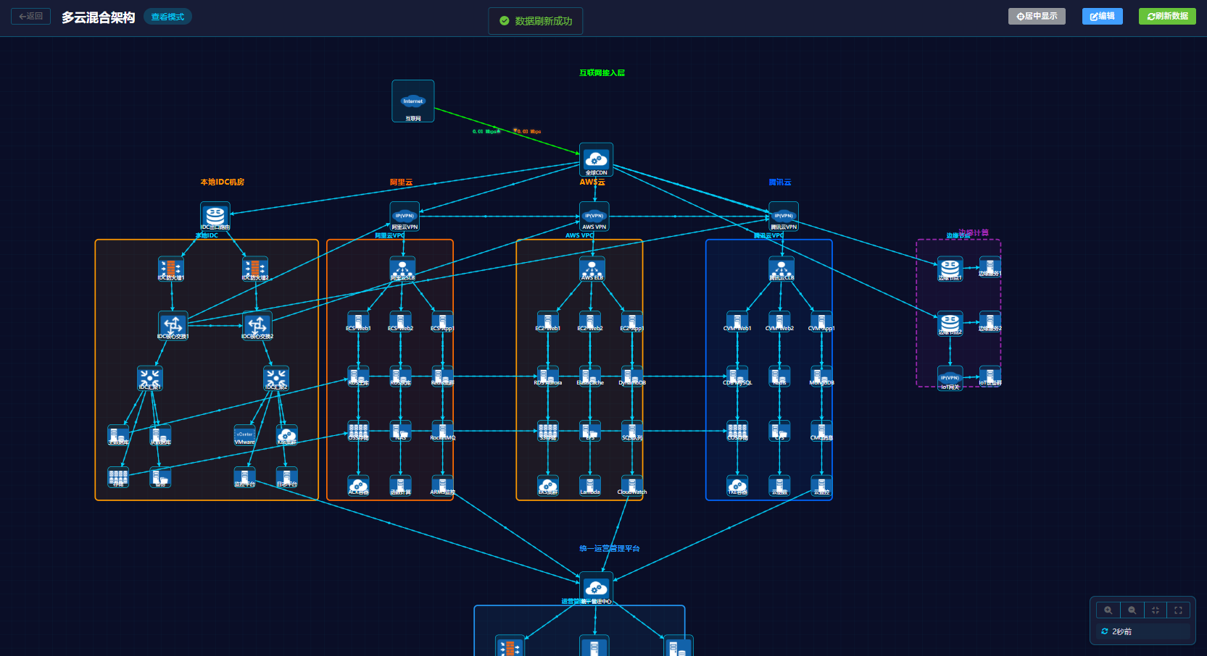Click the MongoDB node
The width and height of the screenshot is (1207, 656).
[821, 377]
